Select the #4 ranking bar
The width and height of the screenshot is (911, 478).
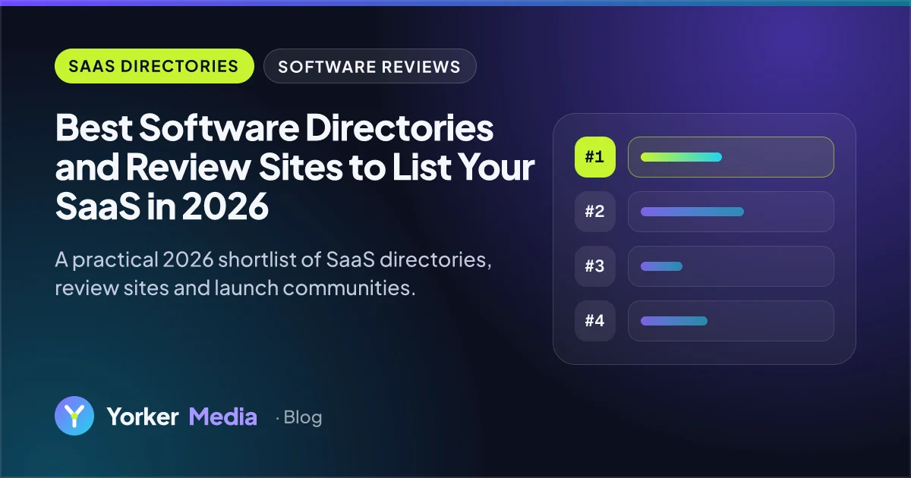click(731, 321)
